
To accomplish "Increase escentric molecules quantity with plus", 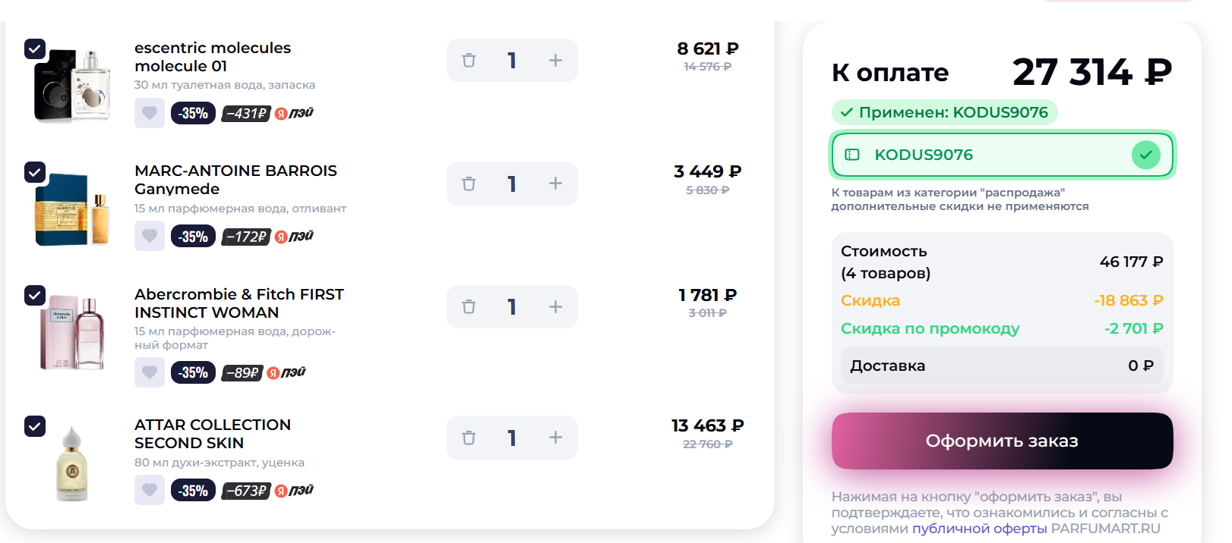I will pos(555,60).
